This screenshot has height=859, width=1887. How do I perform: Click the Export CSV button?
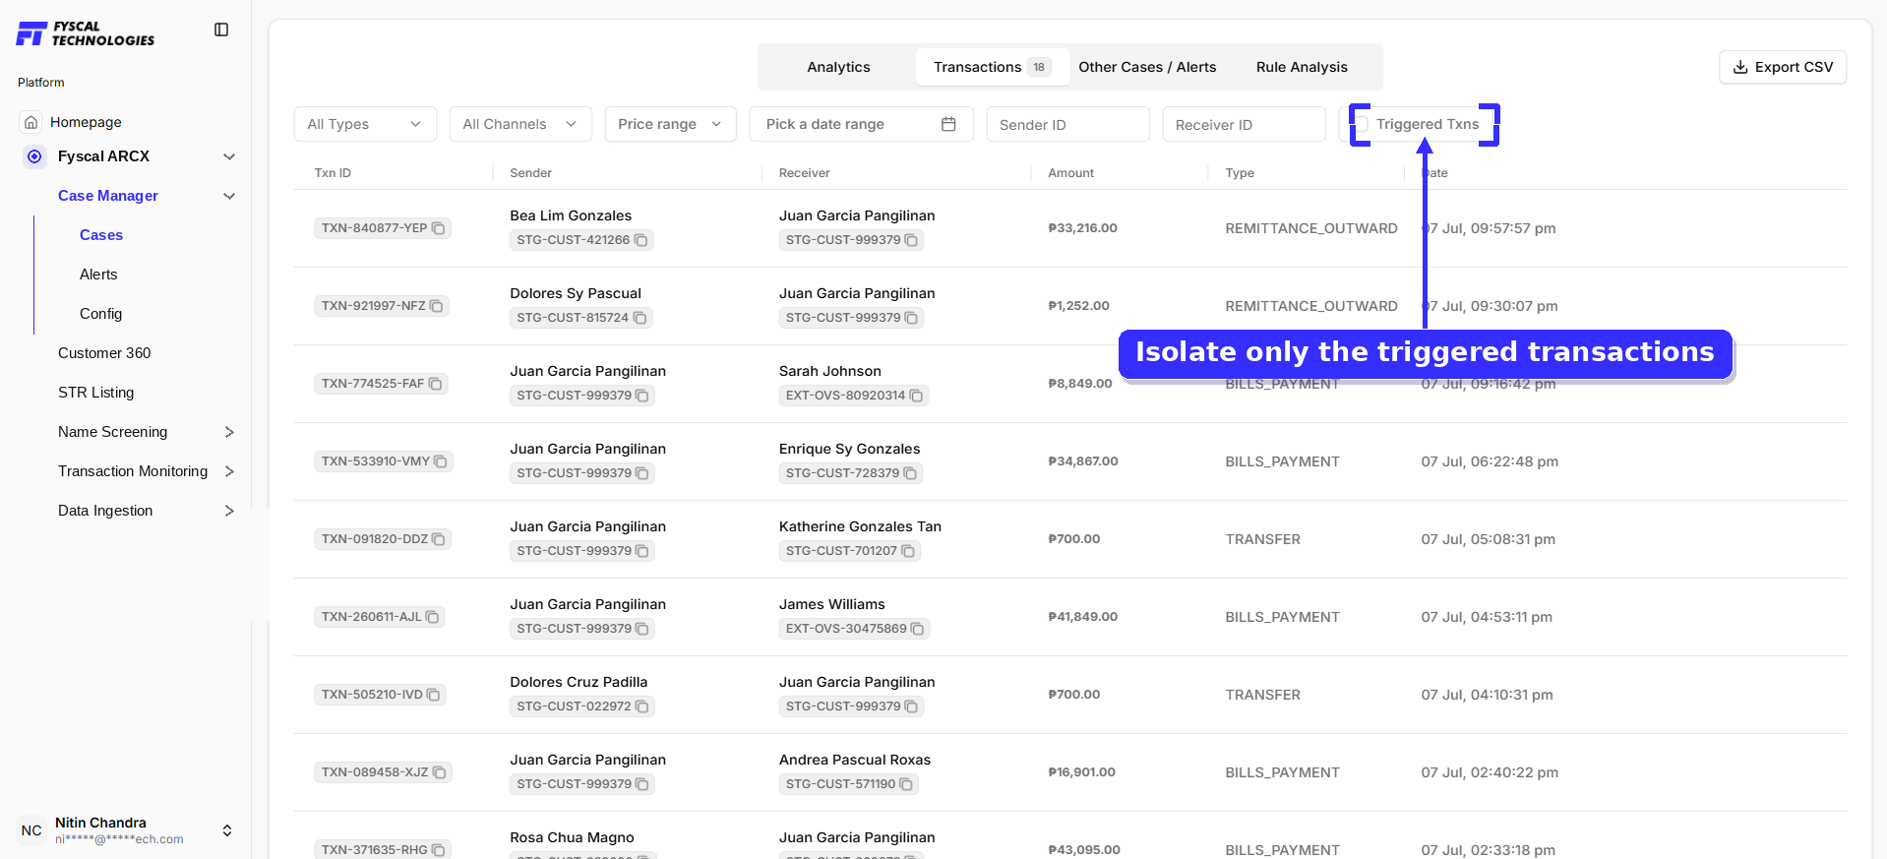tap(1783, 67)
